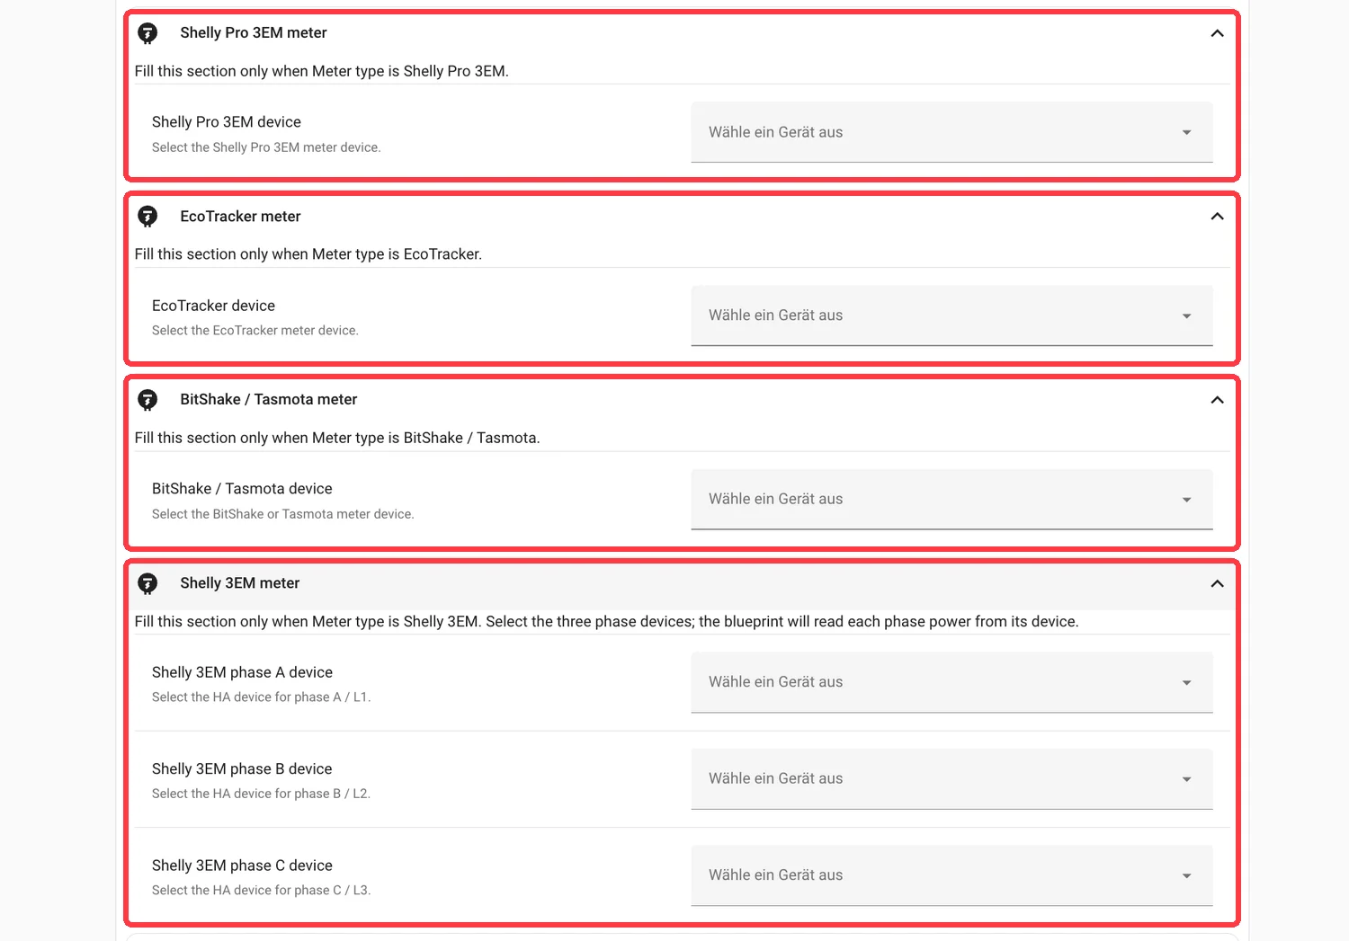Click 'Select the Shelly Pro 3EM meter device.' hint

(x=266, y=147)
